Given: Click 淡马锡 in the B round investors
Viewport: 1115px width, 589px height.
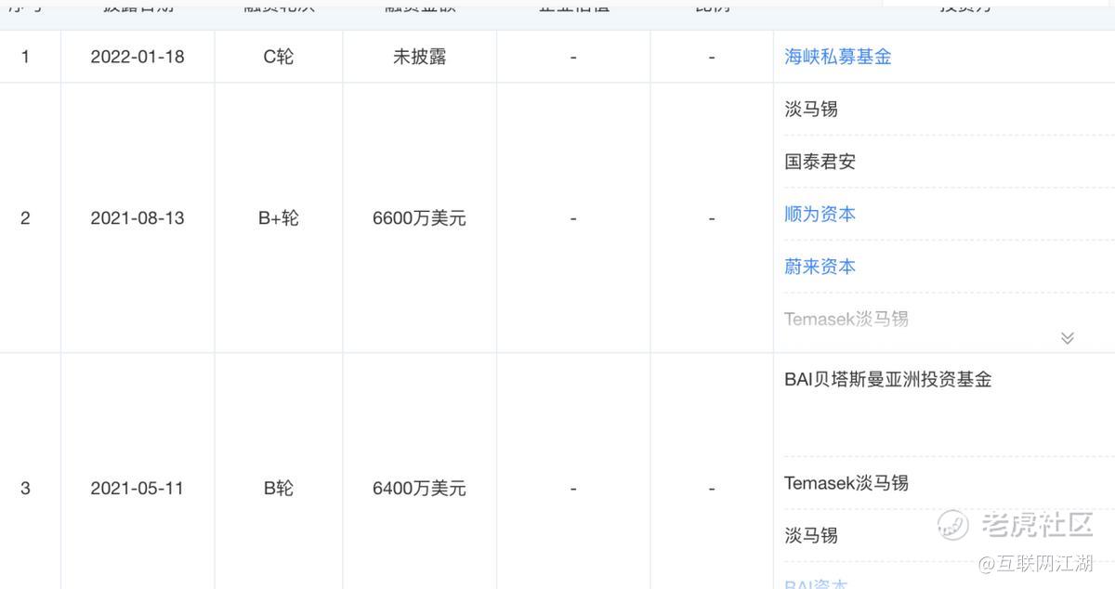Looking at the screenshot, I should click(x=811, y=536).
